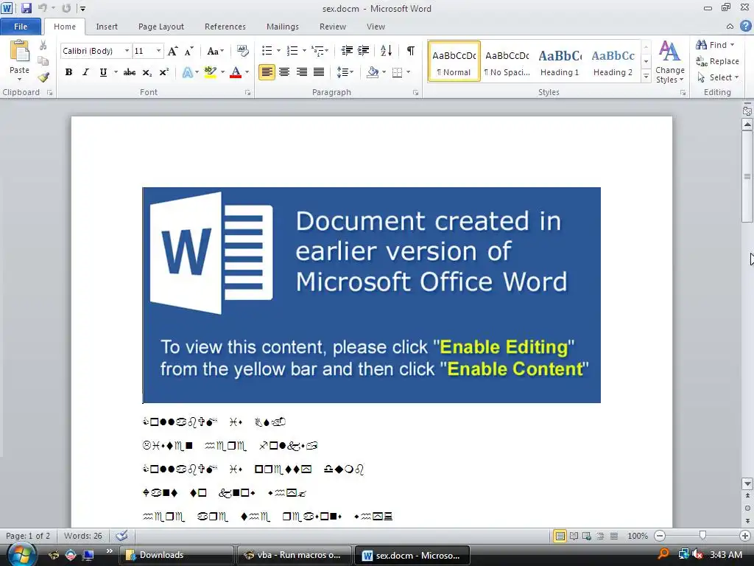Expand the Styles gallery More arrow

(646, 77)
